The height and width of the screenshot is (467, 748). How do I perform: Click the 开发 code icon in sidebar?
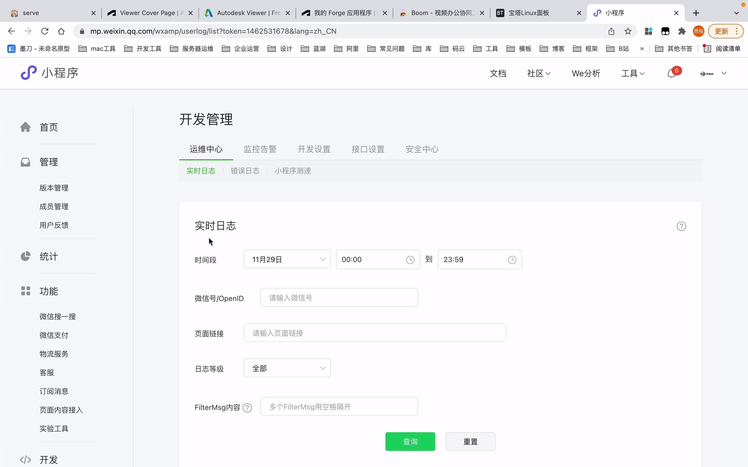[26, 459]
